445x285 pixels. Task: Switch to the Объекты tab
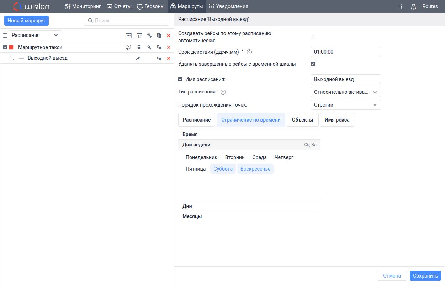tap(302, 120)
